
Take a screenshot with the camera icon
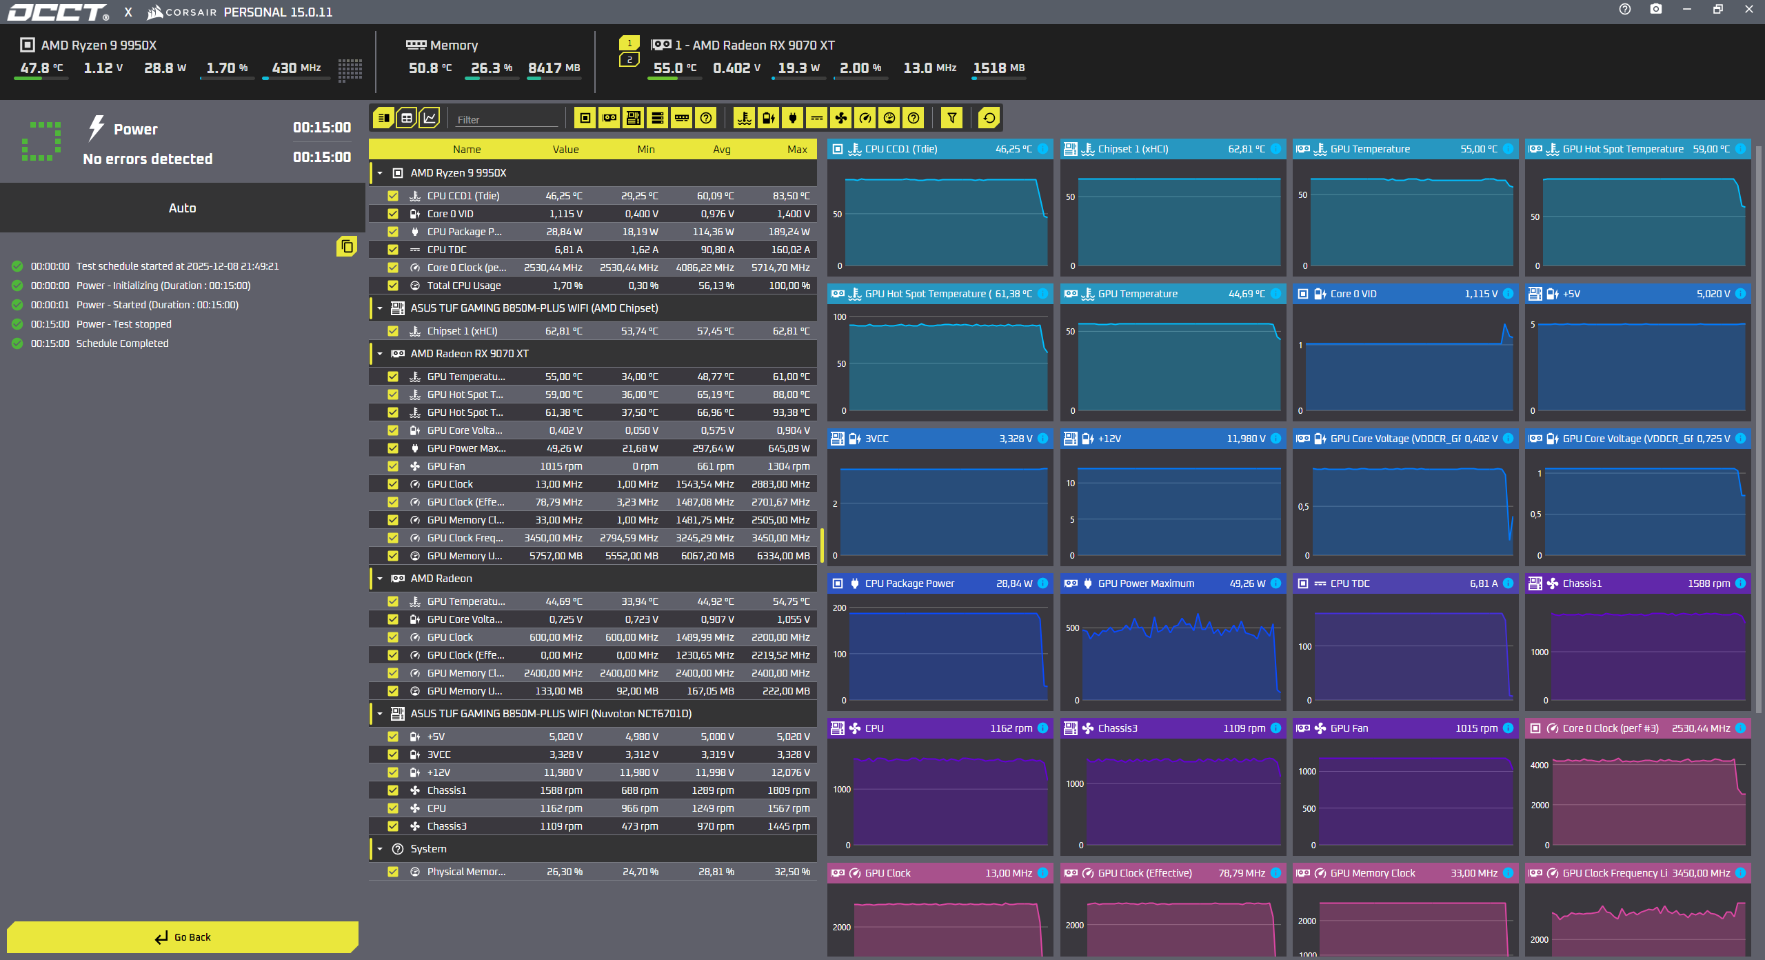coord(1656,10)
